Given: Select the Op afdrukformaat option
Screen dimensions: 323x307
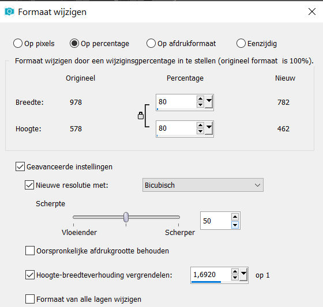Looking at the screenshot, I should [151, 43].
